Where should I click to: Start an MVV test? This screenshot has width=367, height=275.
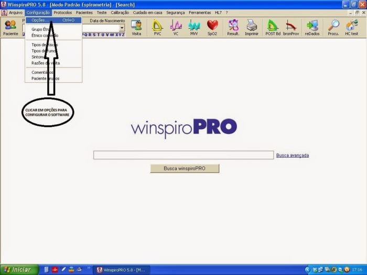click(194, 28)
